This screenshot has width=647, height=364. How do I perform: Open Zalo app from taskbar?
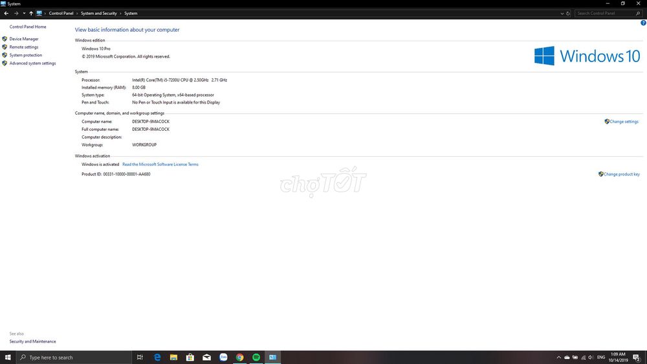(x=223, y=358)
